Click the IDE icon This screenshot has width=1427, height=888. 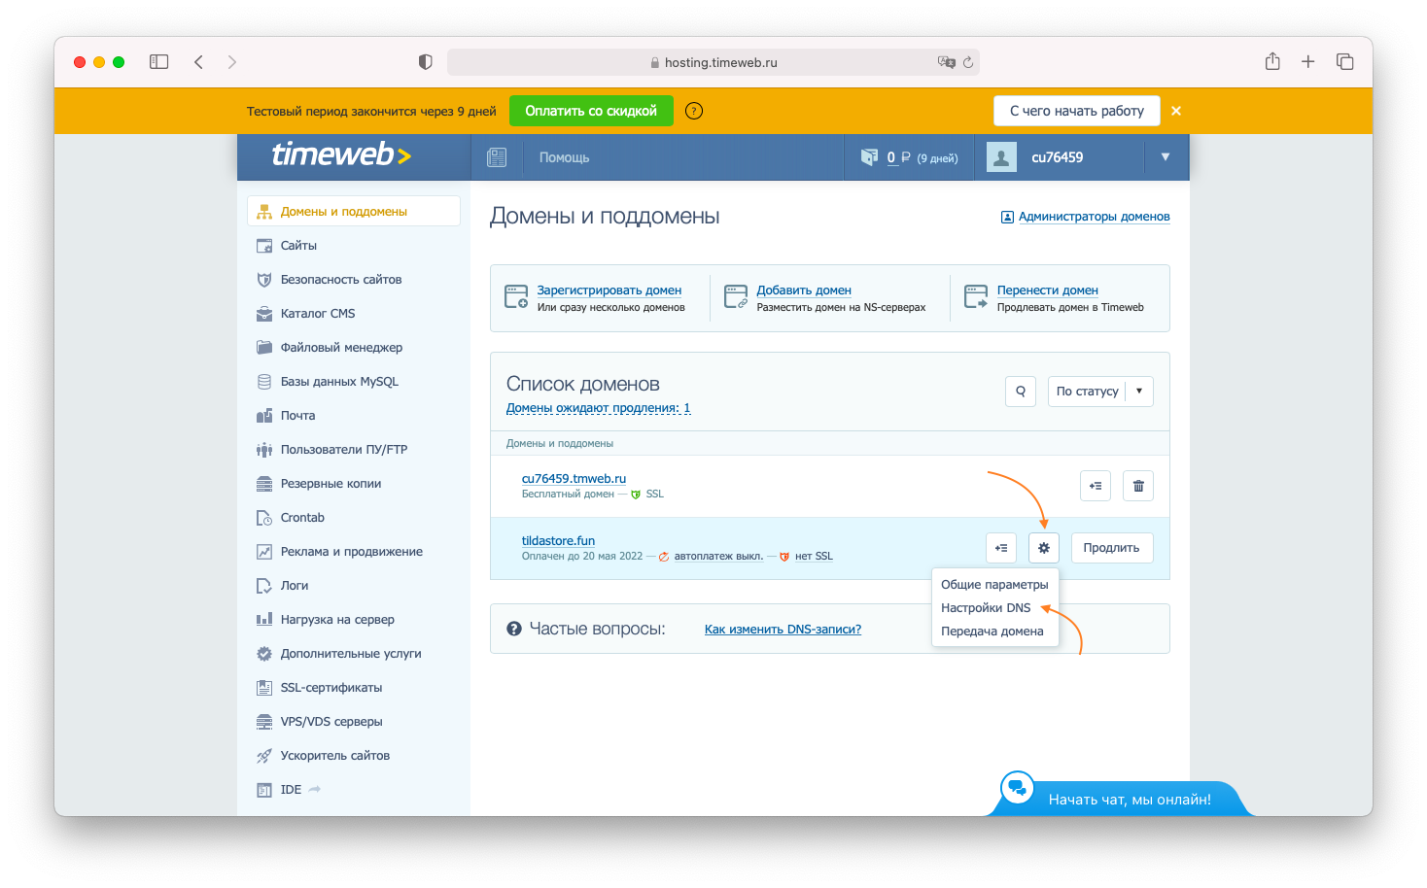(264, 790)
